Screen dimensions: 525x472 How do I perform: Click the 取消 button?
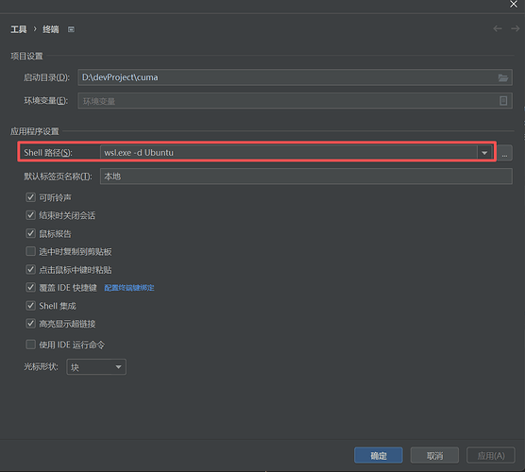click(x=434, y=455)
